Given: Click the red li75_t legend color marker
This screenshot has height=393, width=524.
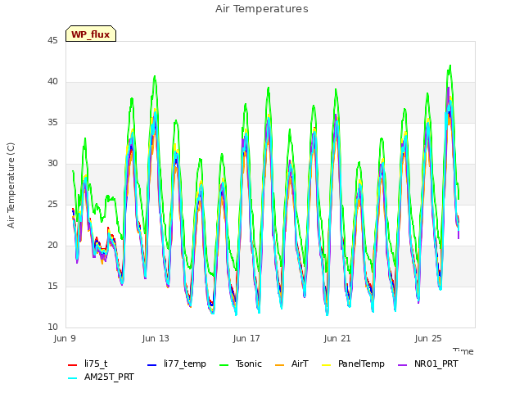Looking at the screenshot, I should tap(72, 365).
